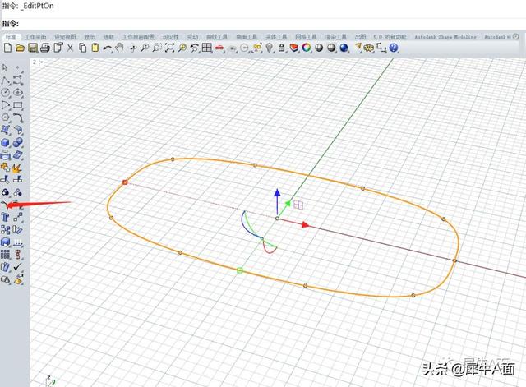Screen dimensions: 526x387
Task: Click the New file icon
Action: [7, 48]
